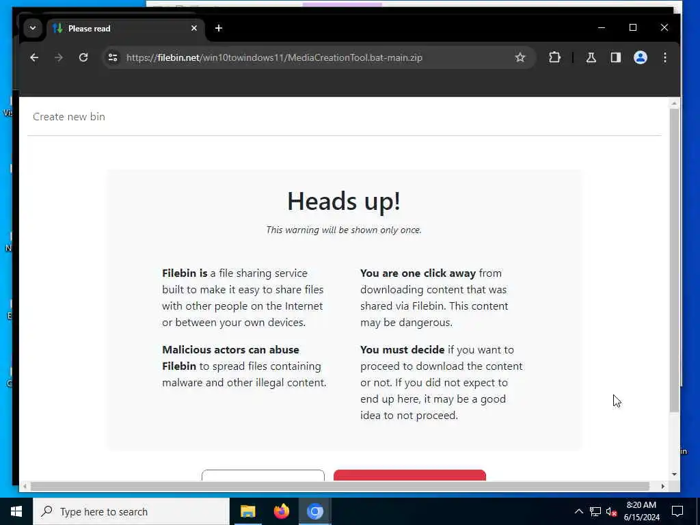Bookmark this page with the star icon
Viewport: 700px width, 525px height.
pyautogui.click(x=520, y=57)
